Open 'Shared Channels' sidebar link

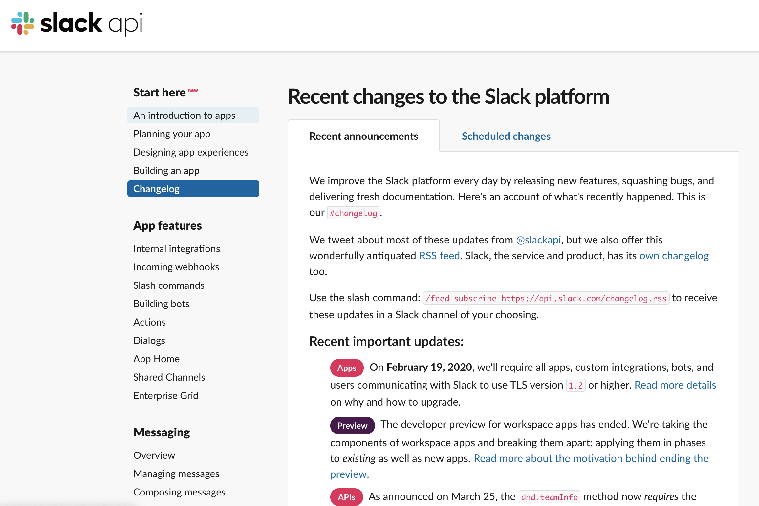click(x=169, y=377)
